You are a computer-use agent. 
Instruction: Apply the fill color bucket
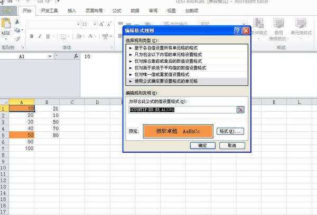[x=79, y=36]
